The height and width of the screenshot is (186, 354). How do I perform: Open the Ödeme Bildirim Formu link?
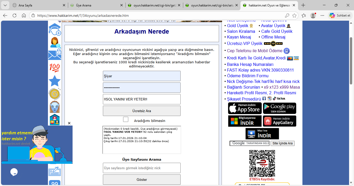pyautogui.click(x=248, y=76)
